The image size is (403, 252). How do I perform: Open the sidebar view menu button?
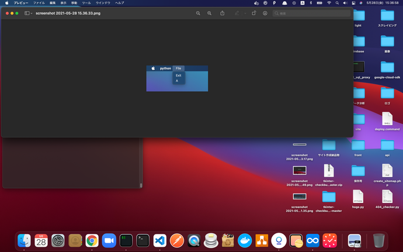(28, 13)
